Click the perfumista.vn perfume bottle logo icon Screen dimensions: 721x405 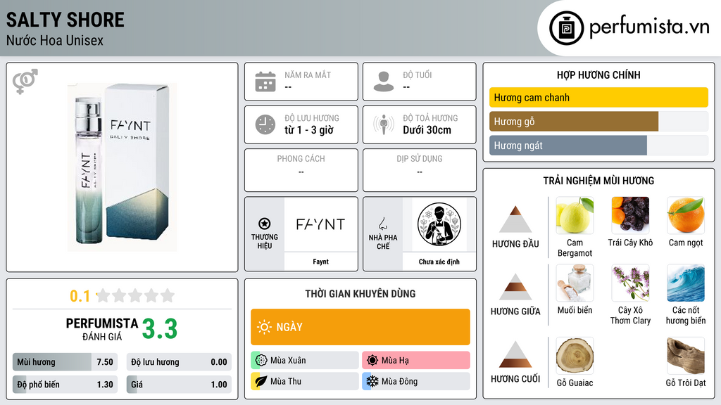click(566, 28)
